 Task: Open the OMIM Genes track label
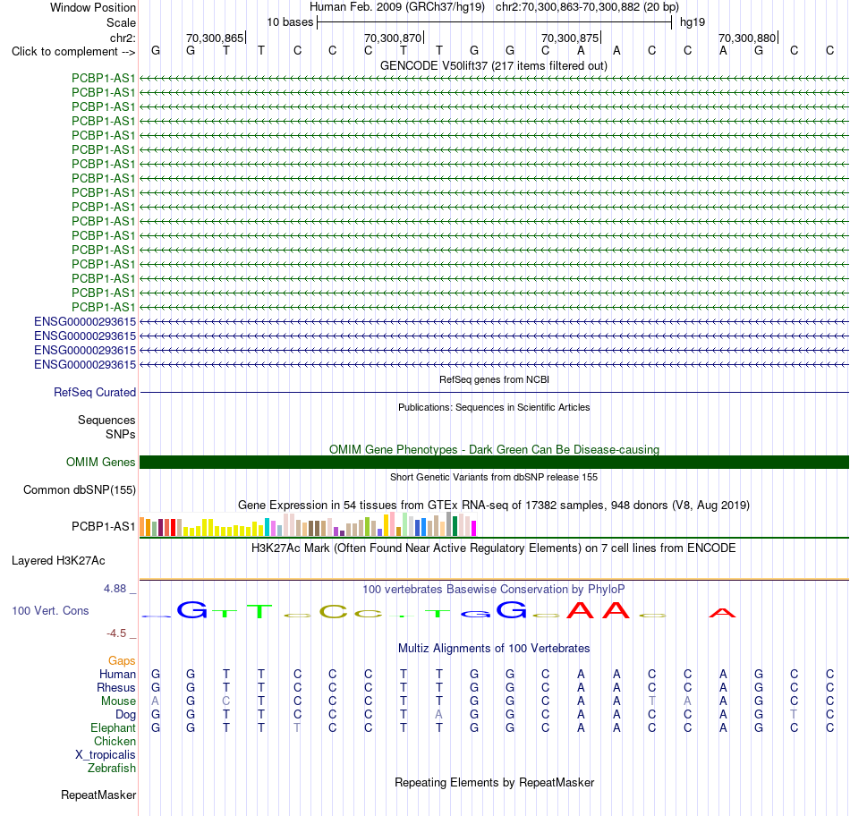pos(100,462)
